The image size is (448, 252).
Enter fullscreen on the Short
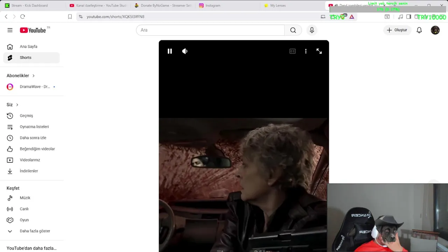point(319,51)
